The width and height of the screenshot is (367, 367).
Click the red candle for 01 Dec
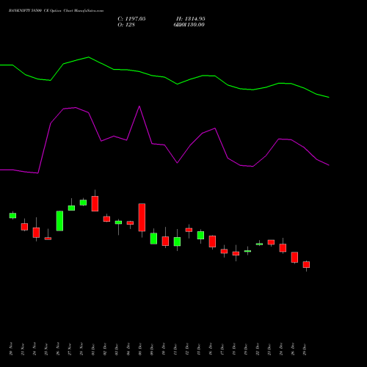click(95, 203)
